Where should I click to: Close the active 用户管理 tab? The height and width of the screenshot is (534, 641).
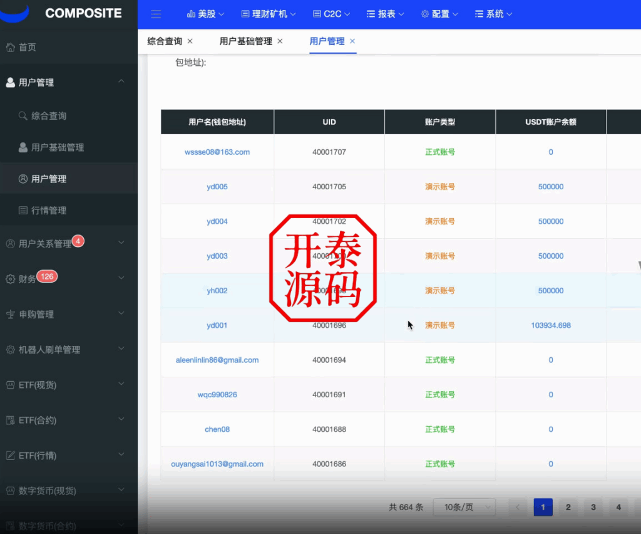click(352, 41)
